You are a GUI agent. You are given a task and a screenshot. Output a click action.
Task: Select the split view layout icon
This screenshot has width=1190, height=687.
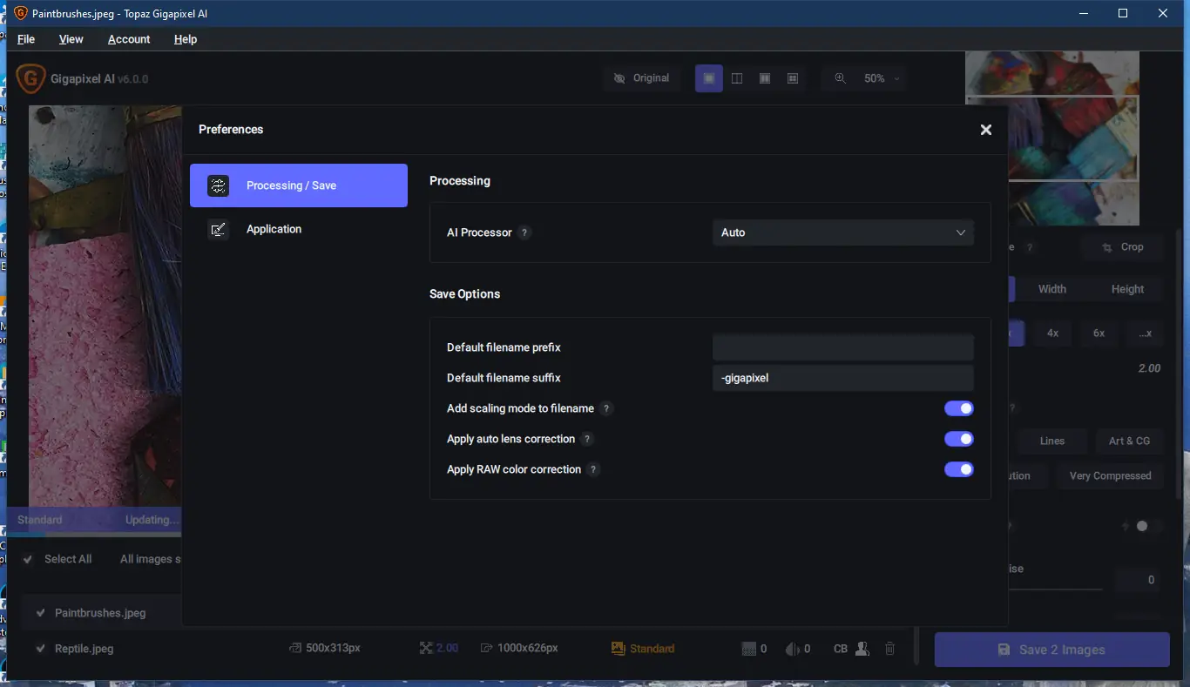click(737, 78)
